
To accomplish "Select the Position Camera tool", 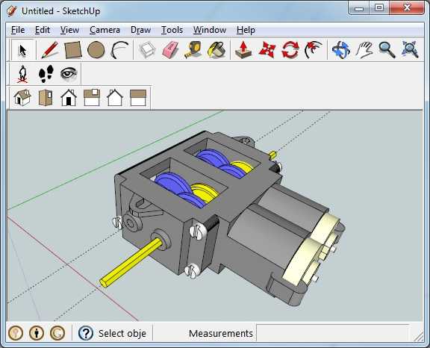I will tap(22, 74).
